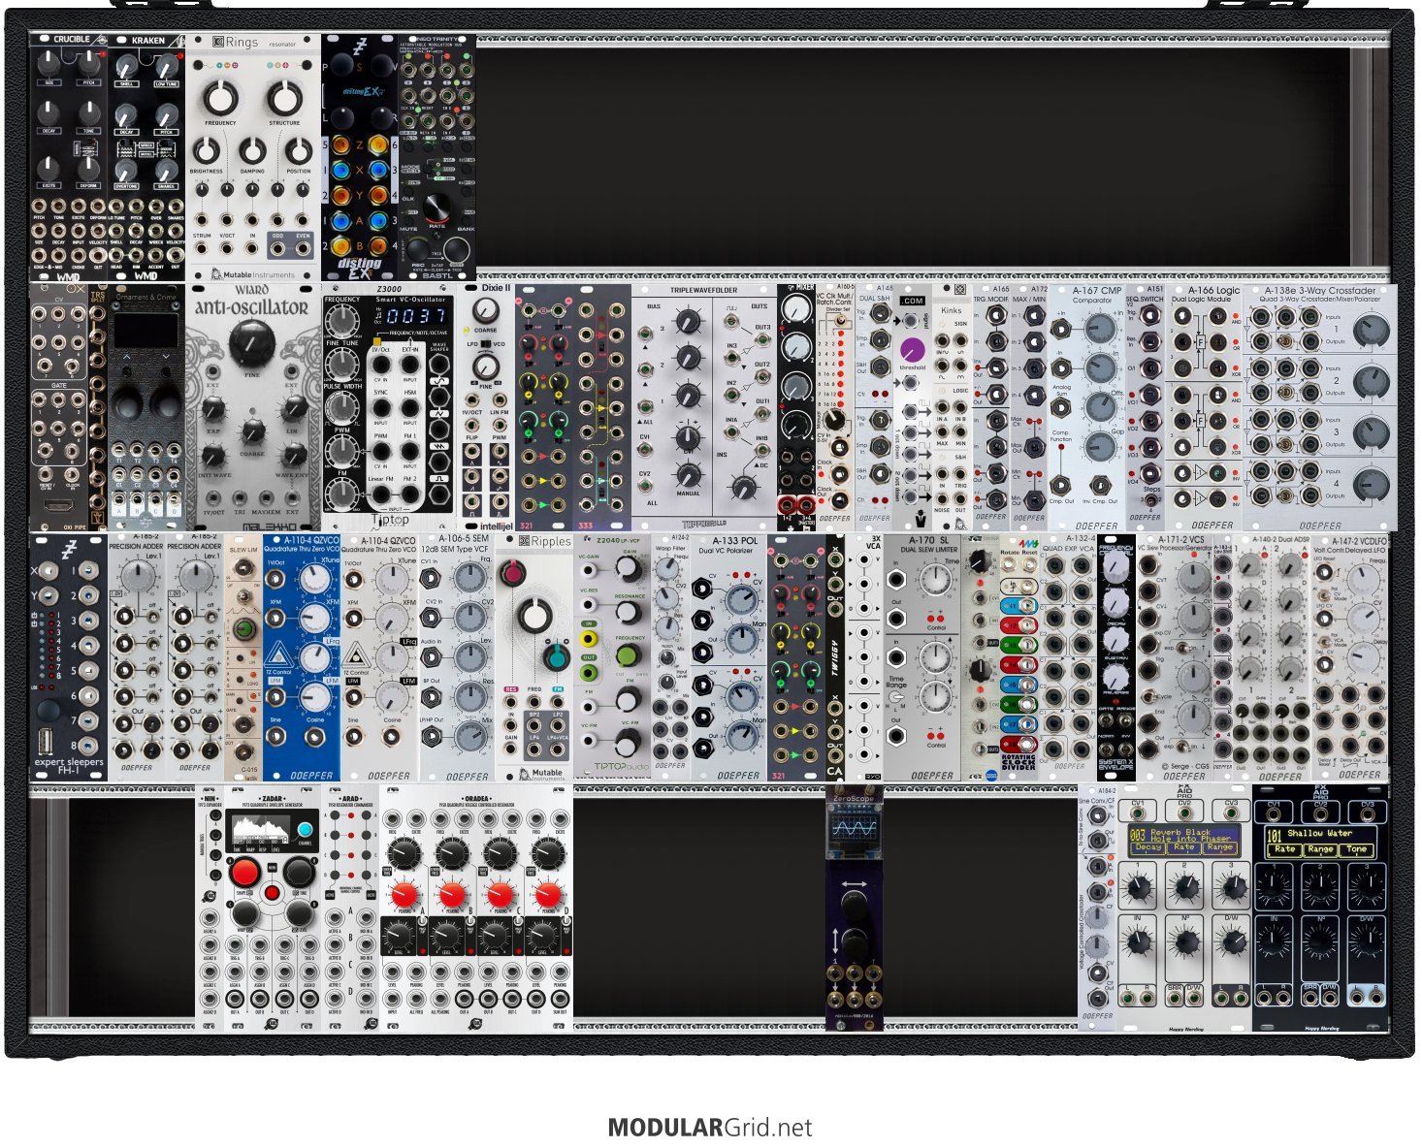The height and width of the screenshot is (1148, 1422).
Task: Select the Oradea resonator module
Action: (x=475, y=907)
